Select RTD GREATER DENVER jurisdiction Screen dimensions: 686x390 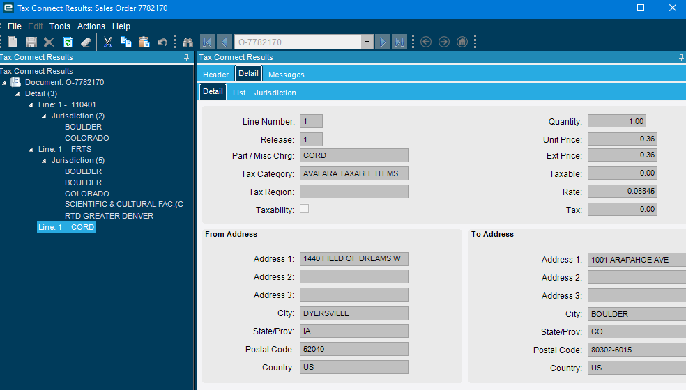(x=109, y=216)
